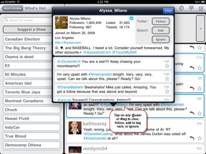Viewport: 206px width, 154px height.
Task: Open the @AlyssaDotCom account link
Action: tap(97, 52)
